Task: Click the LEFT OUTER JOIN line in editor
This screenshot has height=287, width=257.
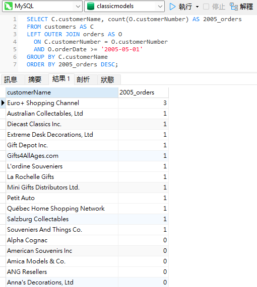Action: [75, 34]
